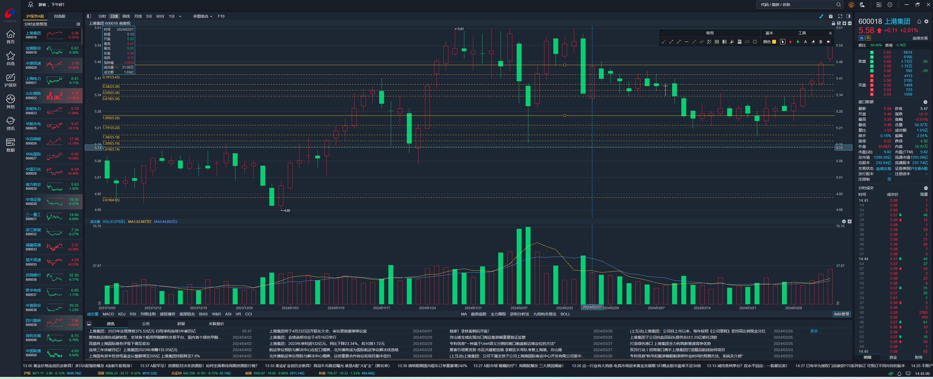Select the arrow line drawing tool
The image size is (933, 379).
click(679, 42)
